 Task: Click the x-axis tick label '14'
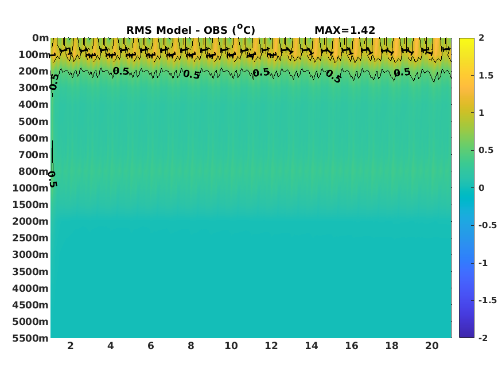312,346
